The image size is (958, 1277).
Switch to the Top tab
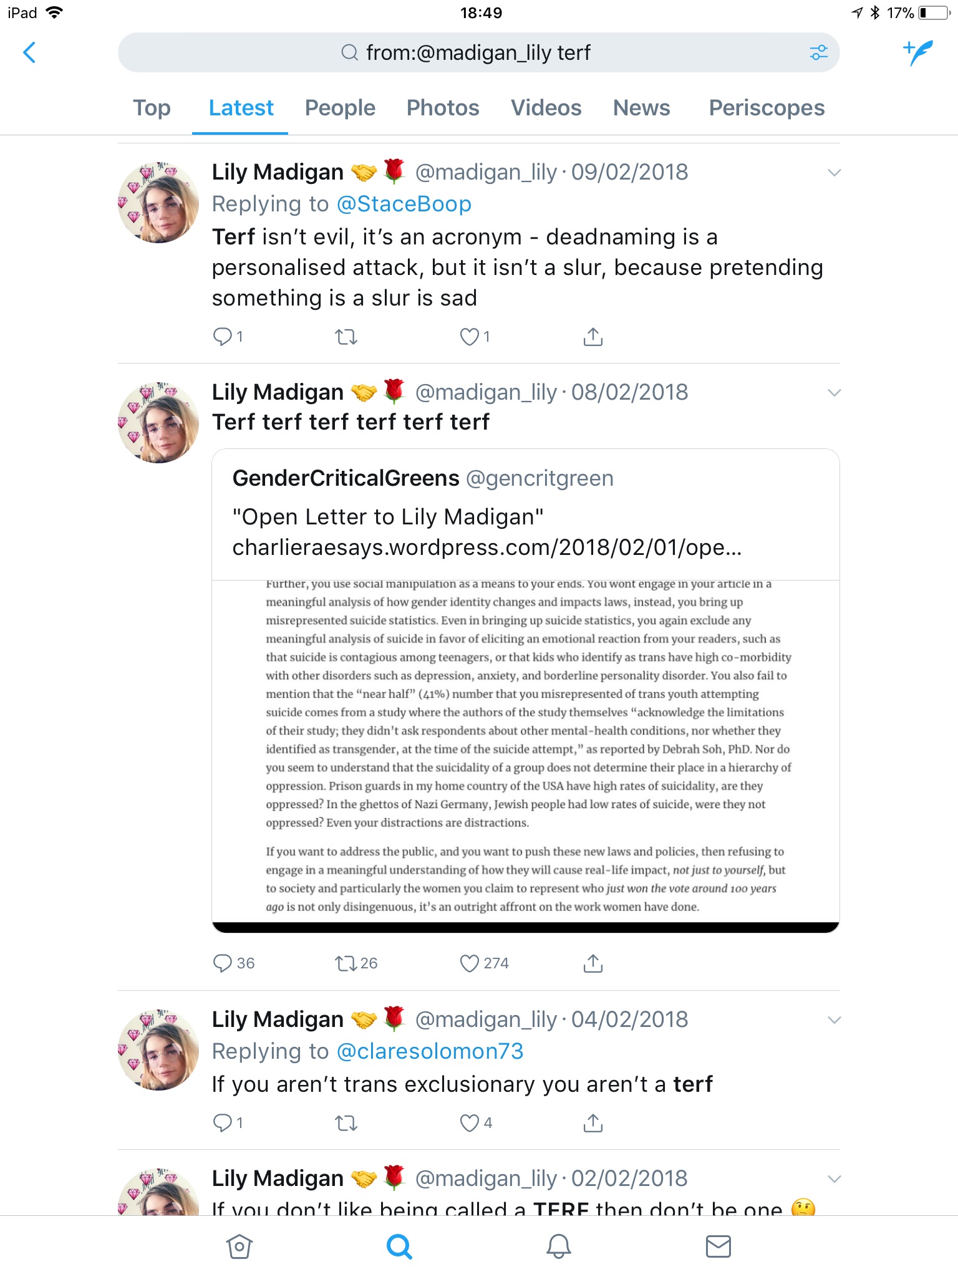point(152,108)
